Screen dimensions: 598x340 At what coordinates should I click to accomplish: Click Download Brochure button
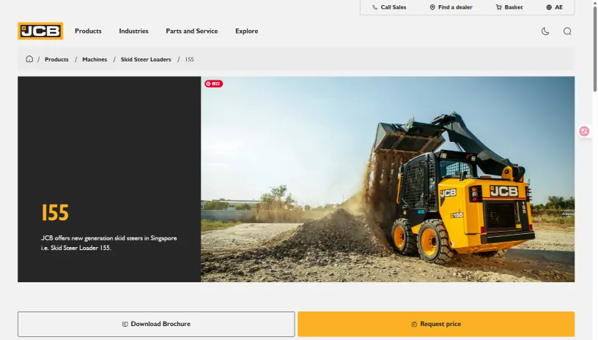(x=156, y=324)
